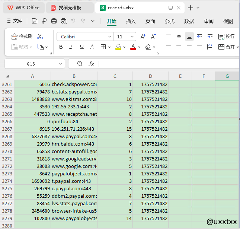Click the Name Box showing G13

click(31, 64)
